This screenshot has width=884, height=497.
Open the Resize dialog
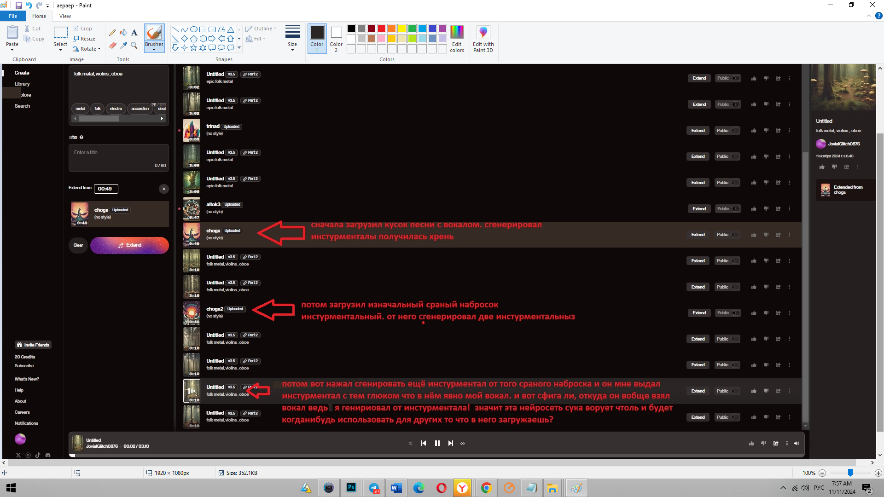[84, 39]
